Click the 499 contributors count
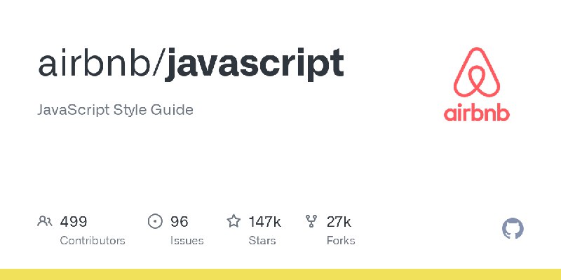 [74, 222]
